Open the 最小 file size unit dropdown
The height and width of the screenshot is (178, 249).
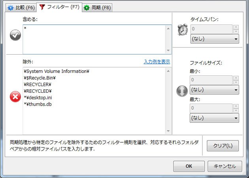214,90
